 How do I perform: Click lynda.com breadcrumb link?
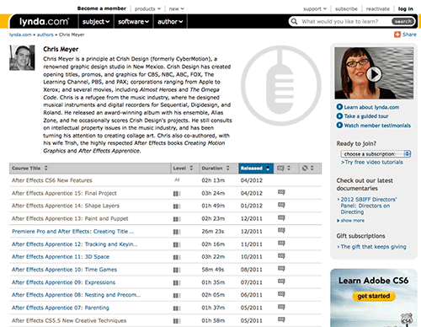coord(20,35)
